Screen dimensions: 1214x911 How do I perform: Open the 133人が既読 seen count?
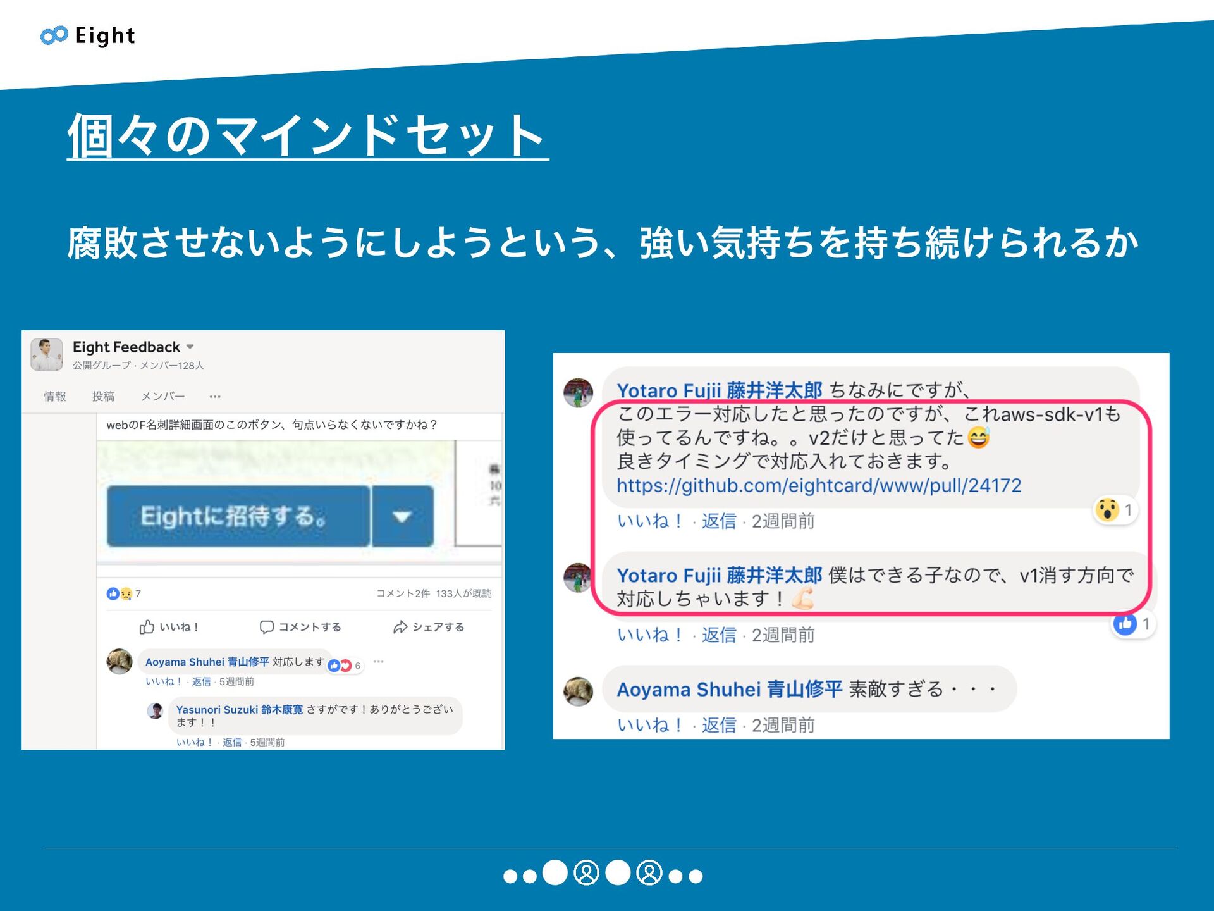pyautogui.click(x=463, y=593)
